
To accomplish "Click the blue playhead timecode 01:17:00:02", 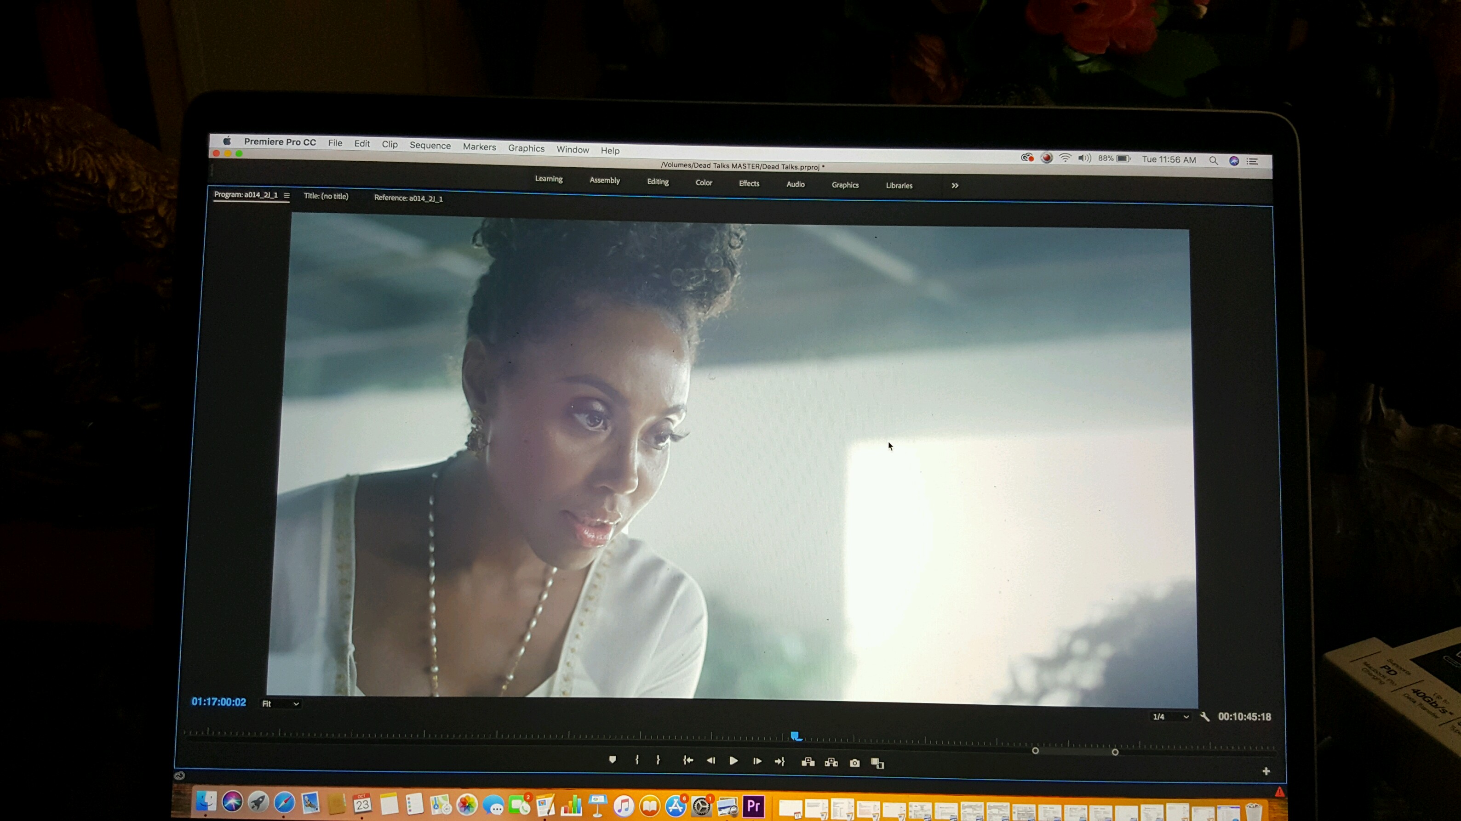I will [219, 702].
